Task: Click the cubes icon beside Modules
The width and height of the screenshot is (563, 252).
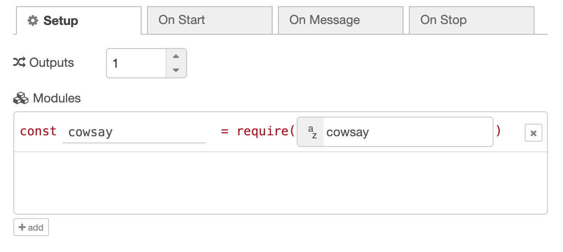Action: [x=21, y=98]
